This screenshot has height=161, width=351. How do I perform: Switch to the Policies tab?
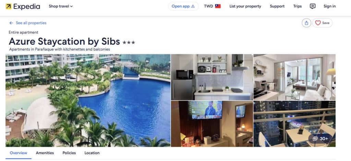click(69, 153)
